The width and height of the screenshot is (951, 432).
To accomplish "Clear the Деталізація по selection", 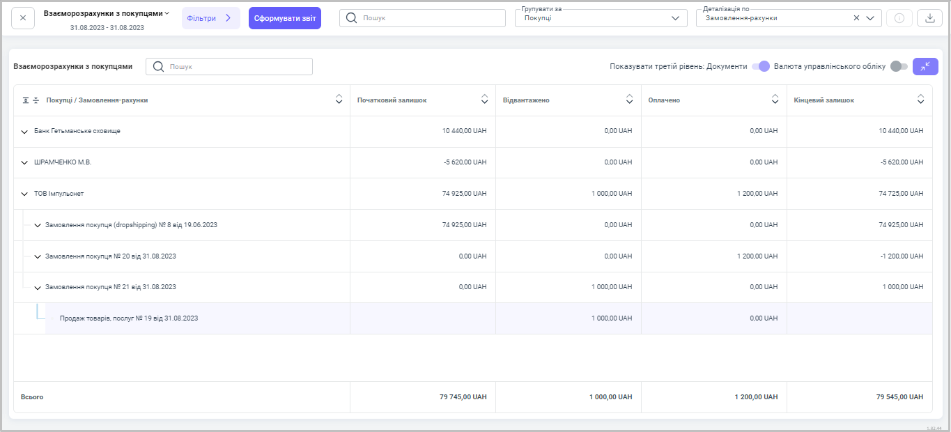I will pyautogui.click(x=856, y=19).
